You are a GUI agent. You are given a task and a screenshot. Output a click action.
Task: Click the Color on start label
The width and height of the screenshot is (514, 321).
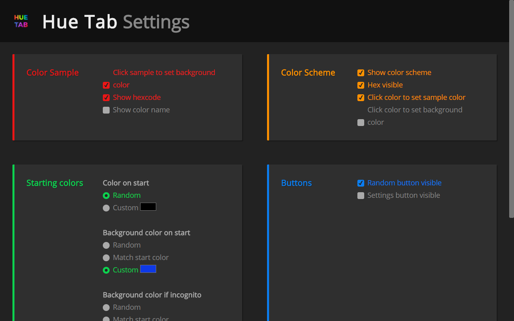(x=126, y=183)
